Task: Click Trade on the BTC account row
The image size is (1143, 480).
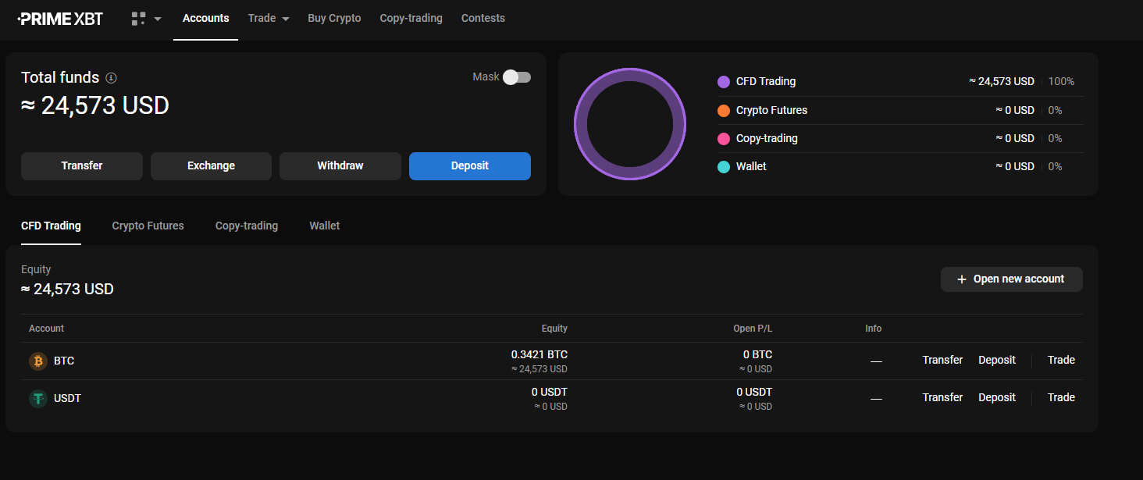Action: point(1060,360)
